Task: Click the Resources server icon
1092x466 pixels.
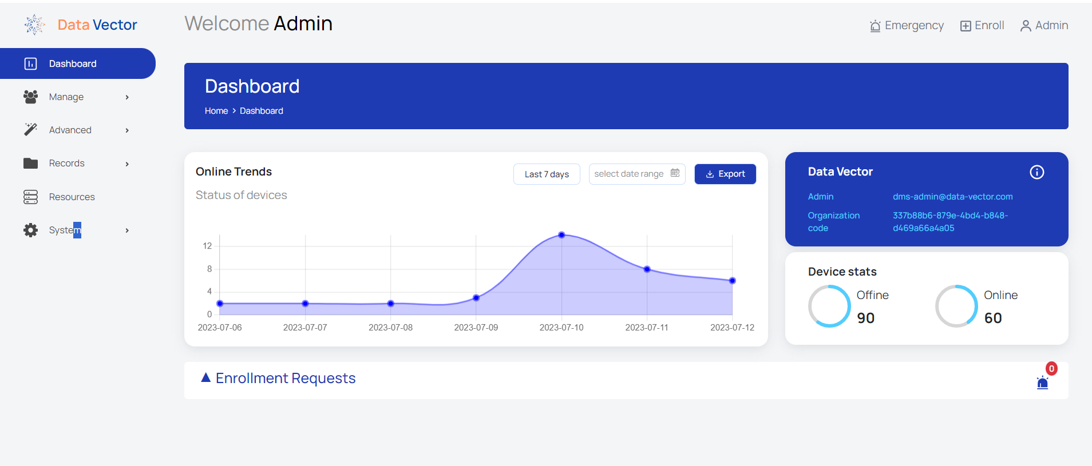Action: tap(30, 197)
